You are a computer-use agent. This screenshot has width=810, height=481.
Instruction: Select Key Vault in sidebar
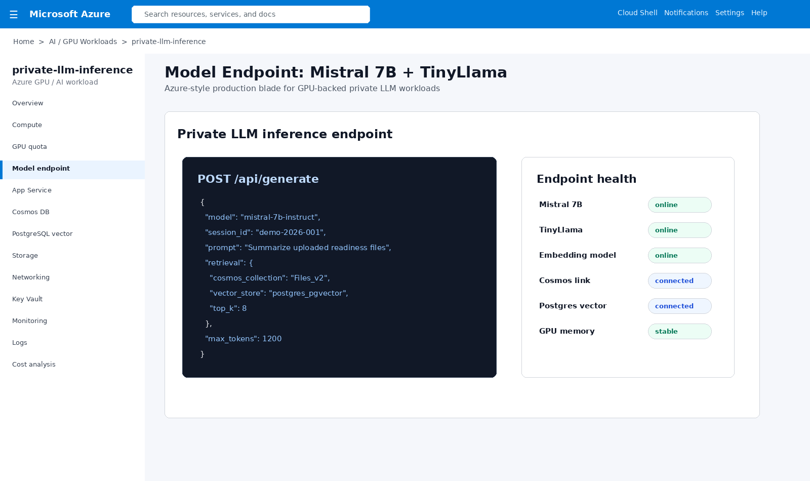pos(72,299)
